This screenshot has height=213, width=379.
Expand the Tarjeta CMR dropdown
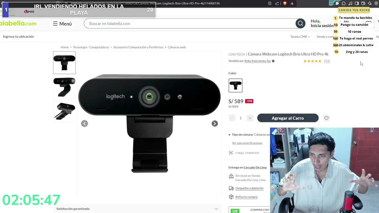click(300, 37)
